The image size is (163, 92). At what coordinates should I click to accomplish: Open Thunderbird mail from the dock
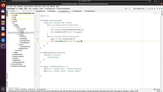(3, 11)
